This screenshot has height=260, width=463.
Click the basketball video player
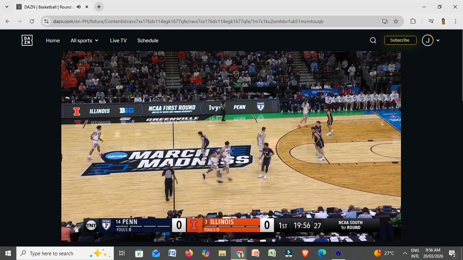(x=231, y=146)
